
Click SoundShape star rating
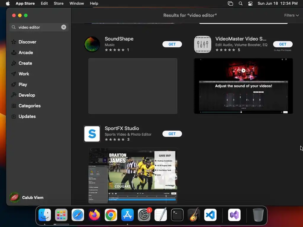(x=115, y=50)
